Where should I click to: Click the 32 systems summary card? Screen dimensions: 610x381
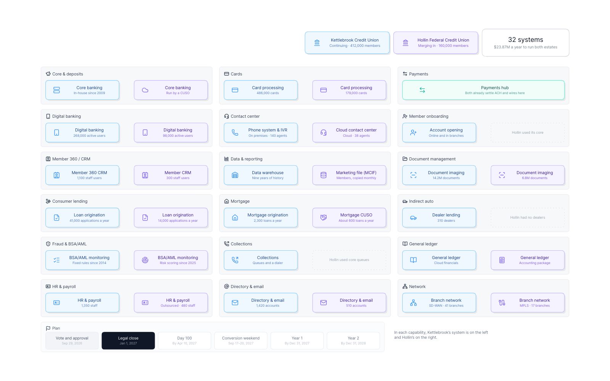525,43
